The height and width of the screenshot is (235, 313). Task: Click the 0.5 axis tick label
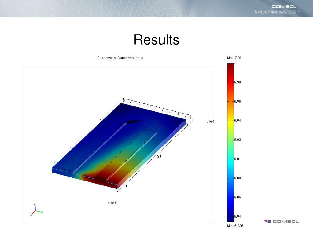point(159,157)
